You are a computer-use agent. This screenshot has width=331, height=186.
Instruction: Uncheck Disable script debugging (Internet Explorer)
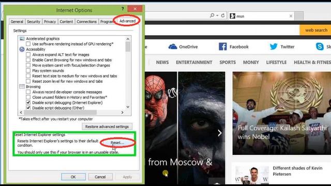(x=28, y=102)
